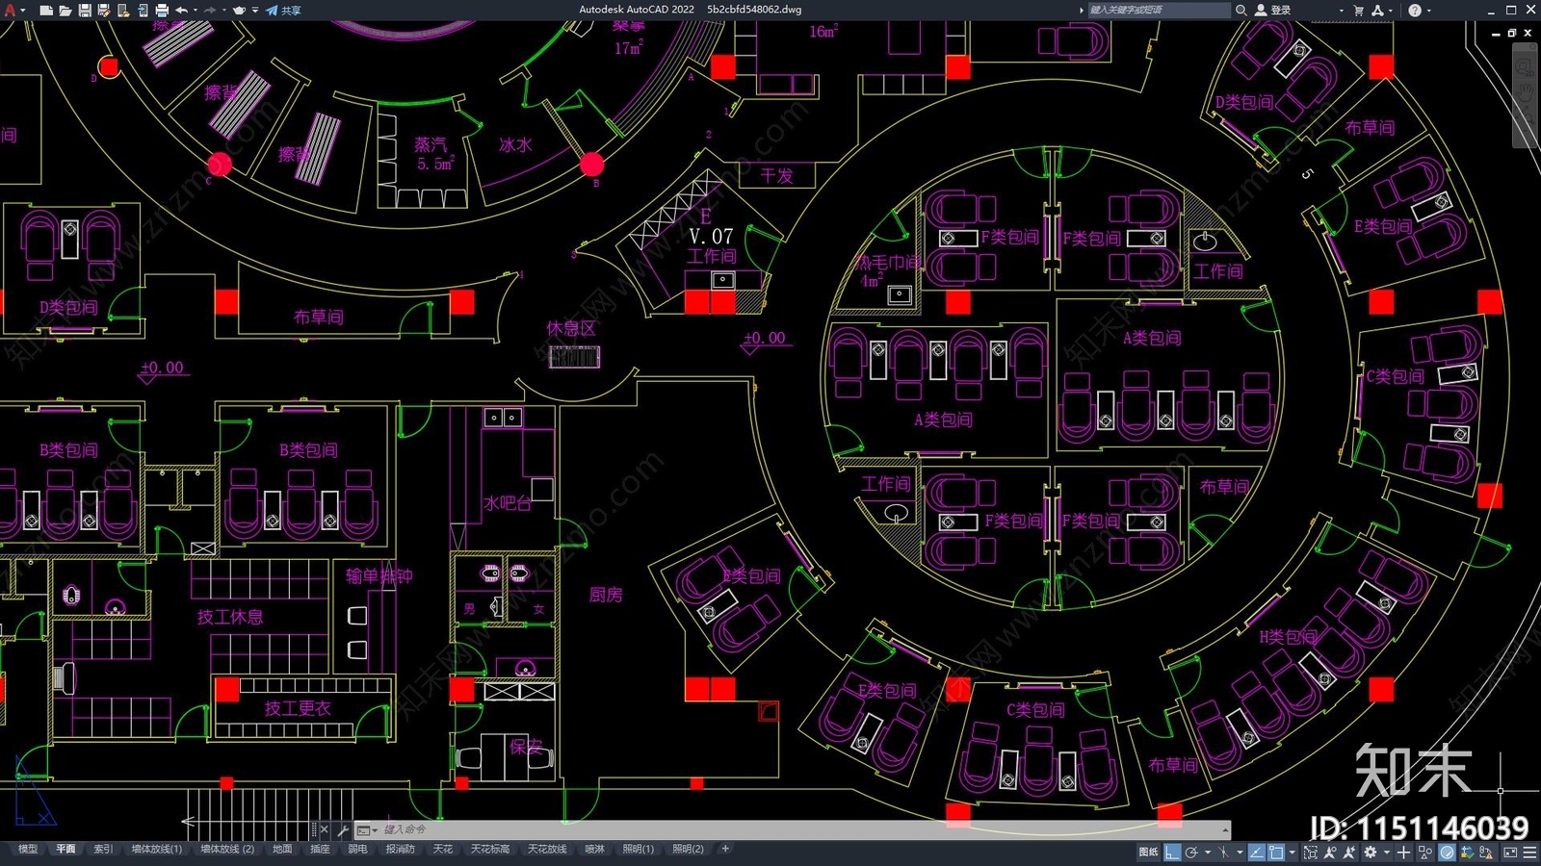Click the Clean Screen icon
This screenshot has width=1541, height=866.
point(1510,852)
